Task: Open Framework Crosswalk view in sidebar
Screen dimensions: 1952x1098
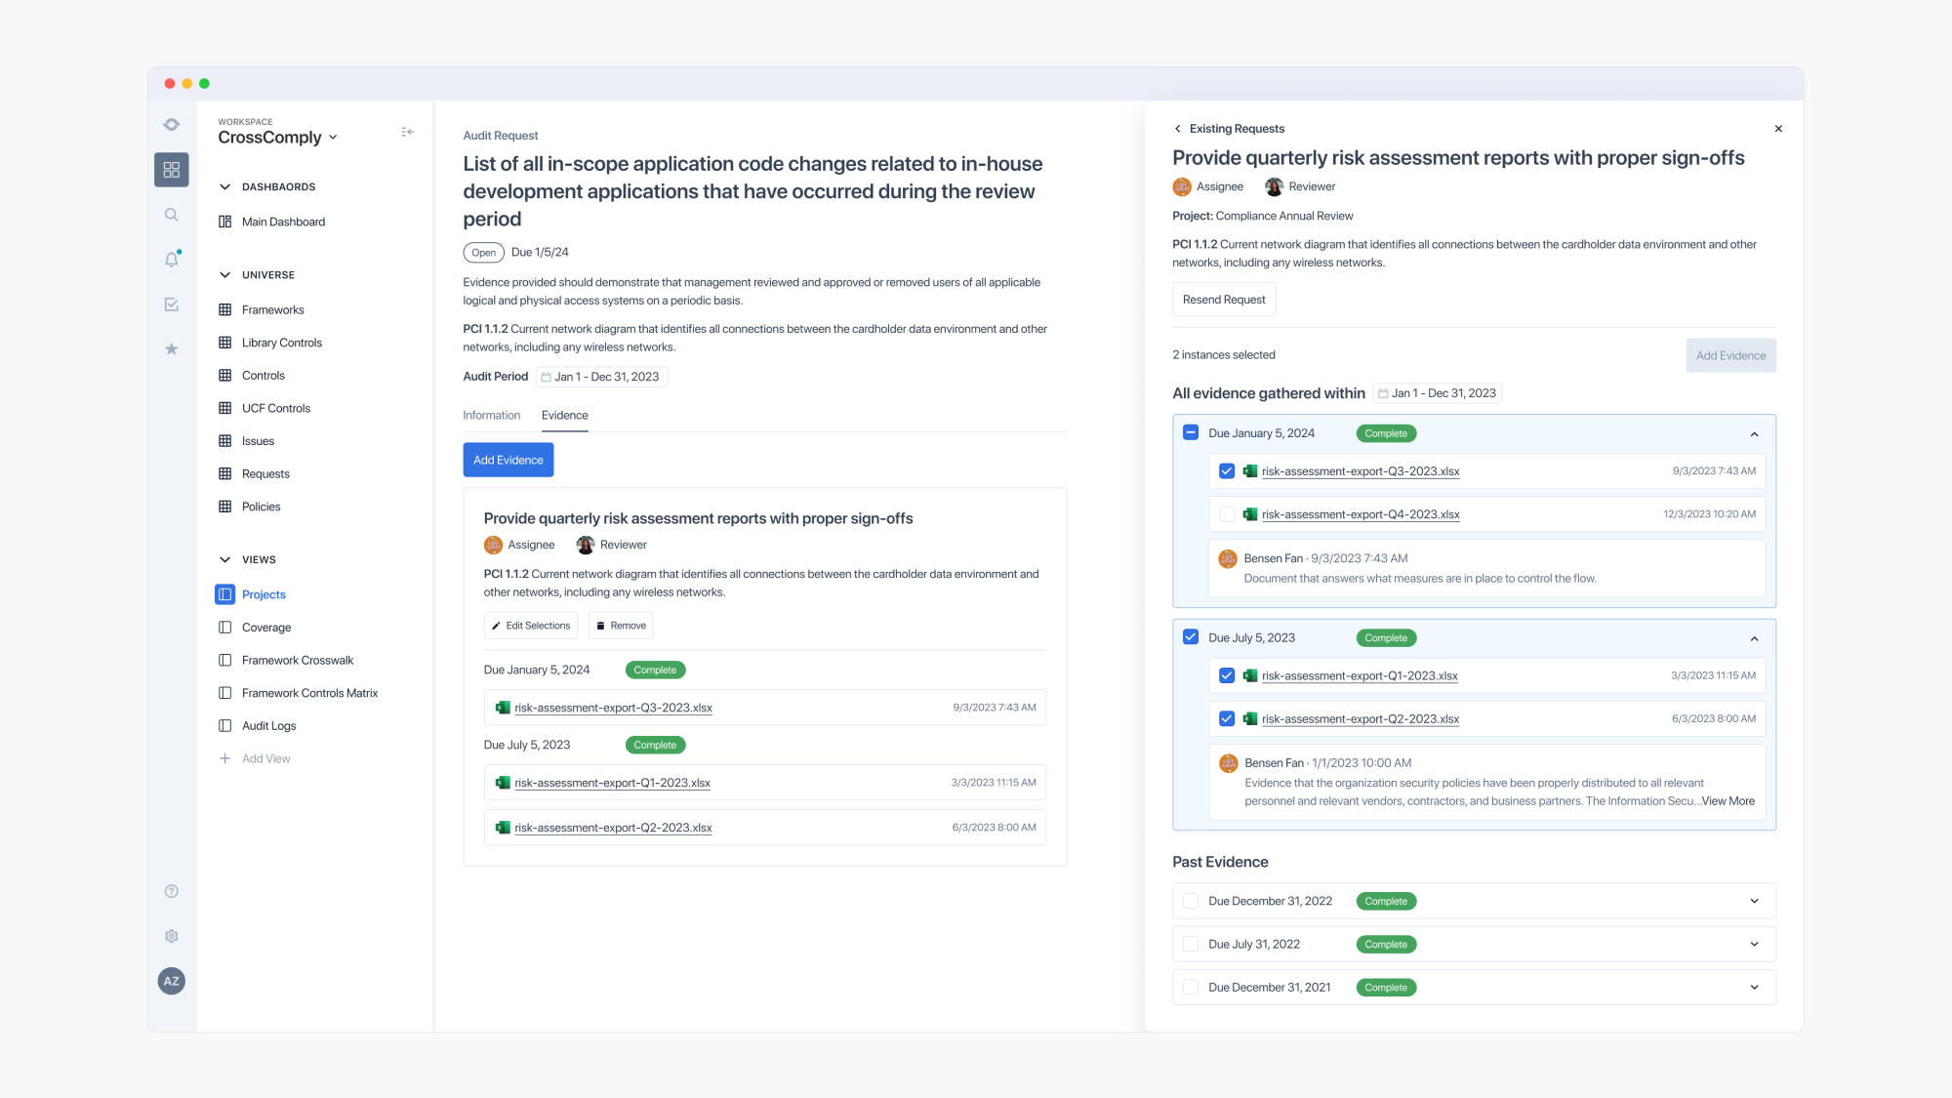Action: (298, 661)
